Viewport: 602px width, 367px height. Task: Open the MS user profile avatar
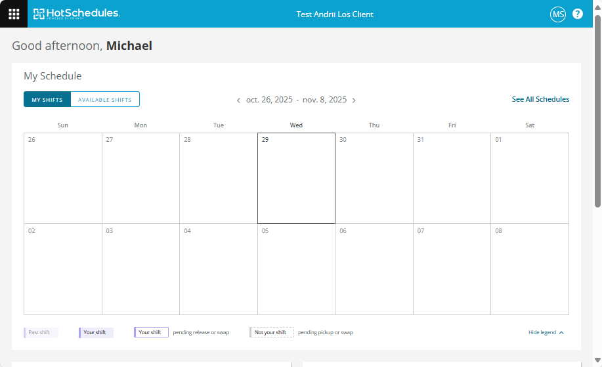pyautogui.click(x=558, y=14)
